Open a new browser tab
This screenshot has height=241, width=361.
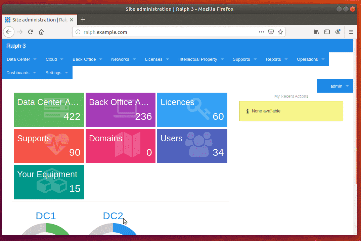[83, 20]
